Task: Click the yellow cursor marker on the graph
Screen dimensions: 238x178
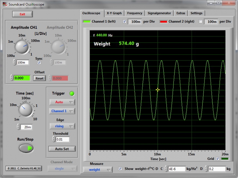Action: tap(158, 89)
